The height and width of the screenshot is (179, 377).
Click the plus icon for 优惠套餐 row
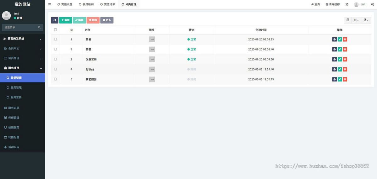(335, 59)
